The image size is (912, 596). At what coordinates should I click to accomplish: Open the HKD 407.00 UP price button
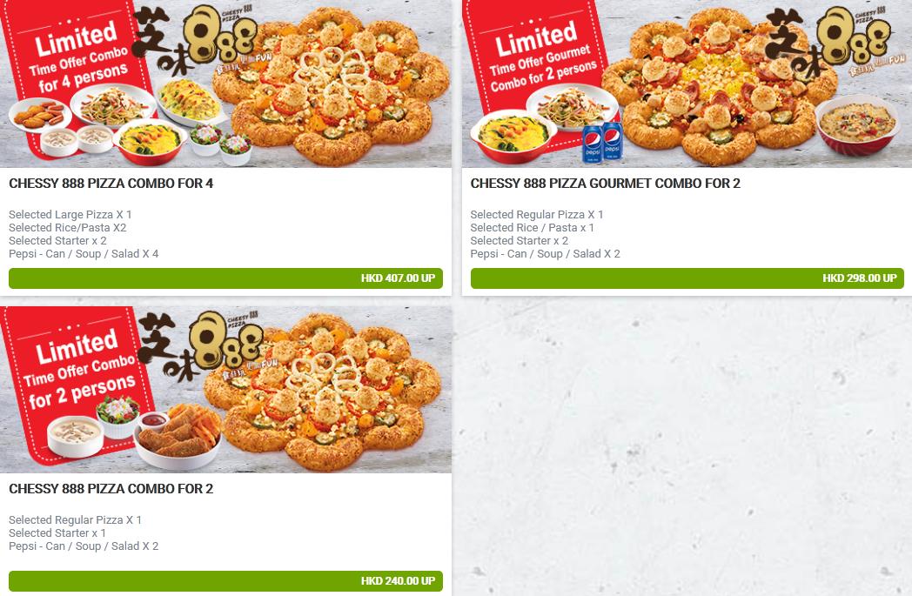click(x=225, y=278)
